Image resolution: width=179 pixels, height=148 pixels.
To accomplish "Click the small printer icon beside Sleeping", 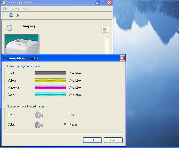I will [9, 27].
